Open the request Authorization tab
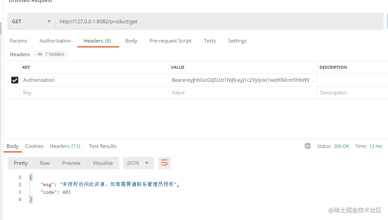This screenshot has height=220, width=388. point(55,41)
